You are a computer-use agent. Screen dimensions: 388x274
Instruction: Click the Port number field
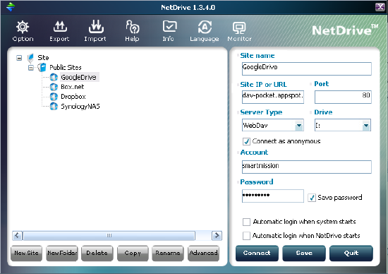tap(343, 97)
